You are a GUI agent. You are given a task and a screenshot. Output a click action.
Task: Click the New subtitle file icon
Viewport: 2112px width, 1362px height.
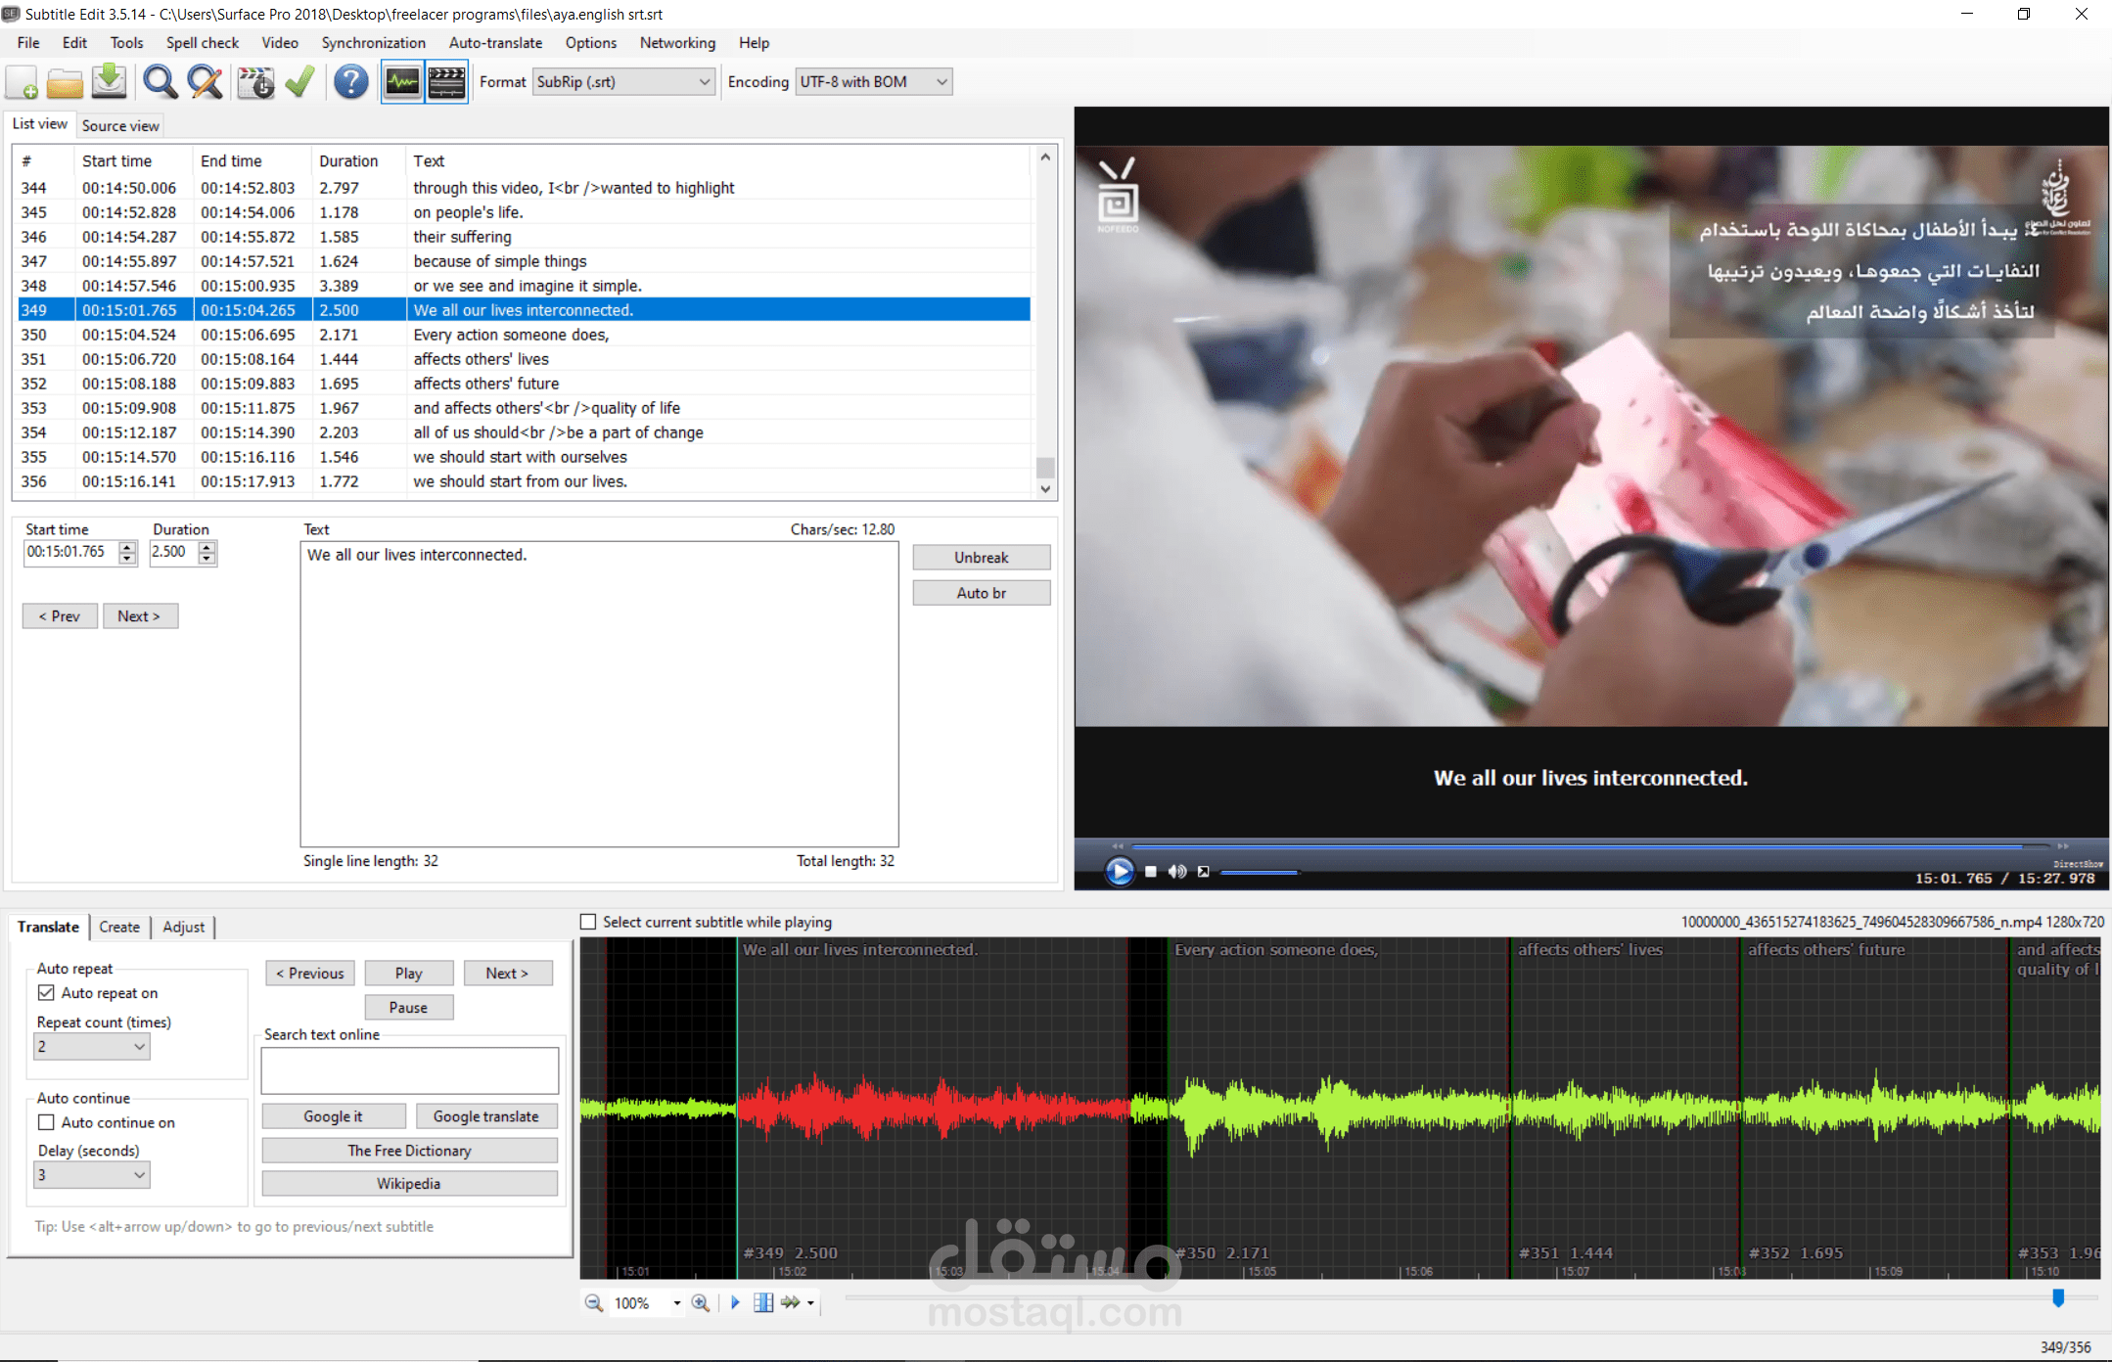pyautogui.click(x=22, y=82)
